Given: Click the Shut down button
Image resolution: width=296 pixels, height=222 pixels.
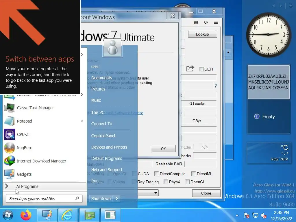Looking at the screenshot, I should point(101,198).
